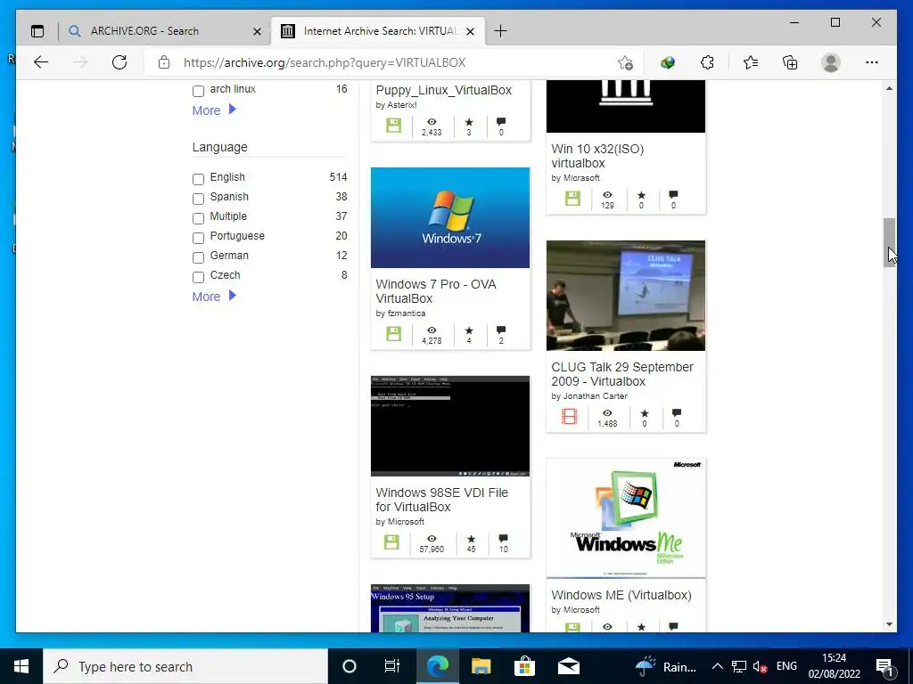Open the globe download manager extension
This screenshot has width=913, height=684.
(x=668, y=62)
